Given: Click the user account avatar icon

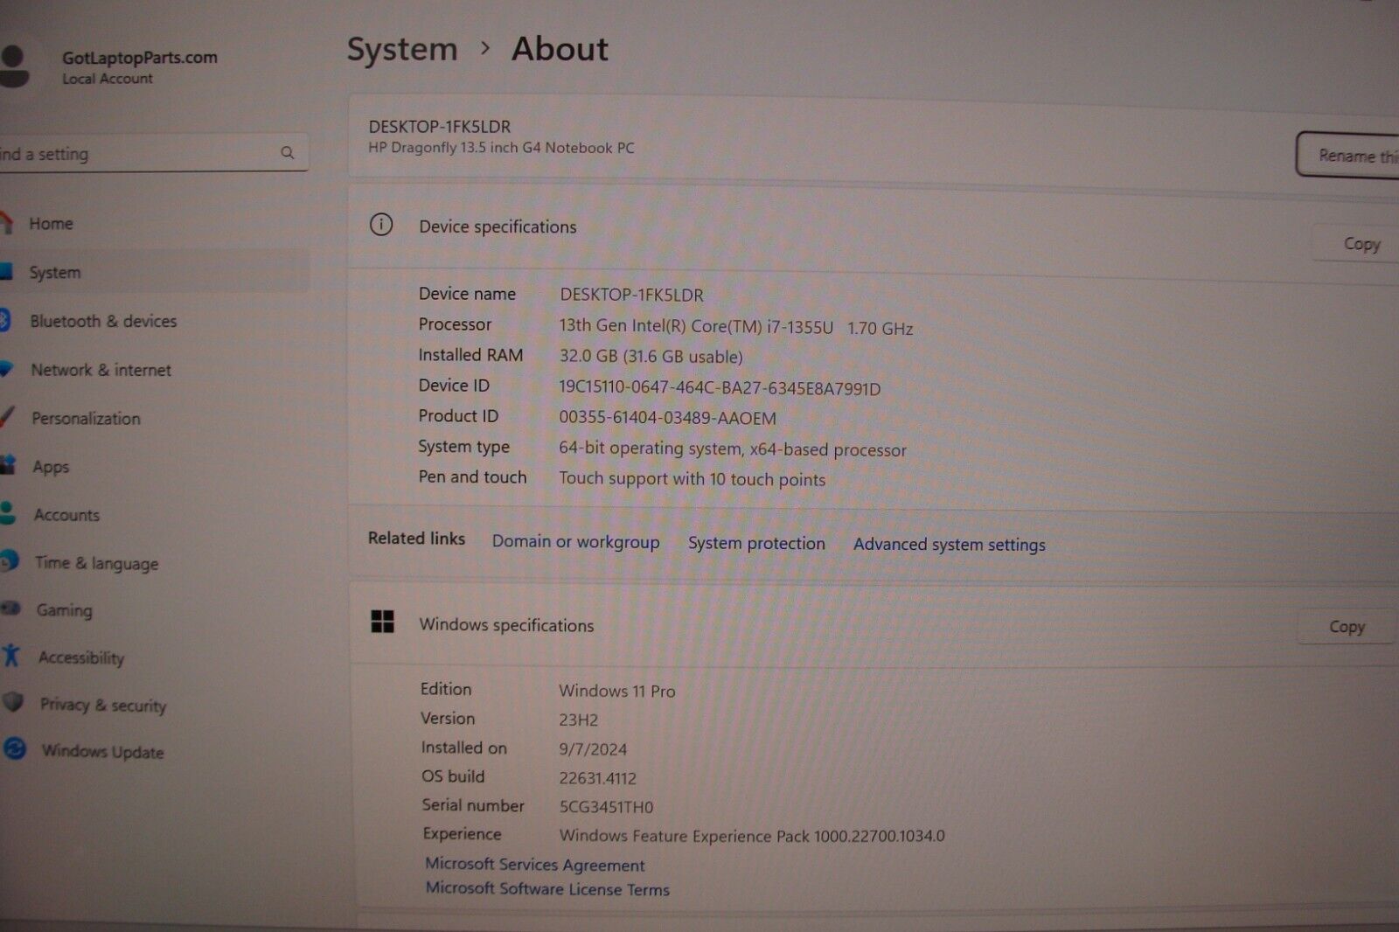Looking at the screenshot, I should click(14, 67).
